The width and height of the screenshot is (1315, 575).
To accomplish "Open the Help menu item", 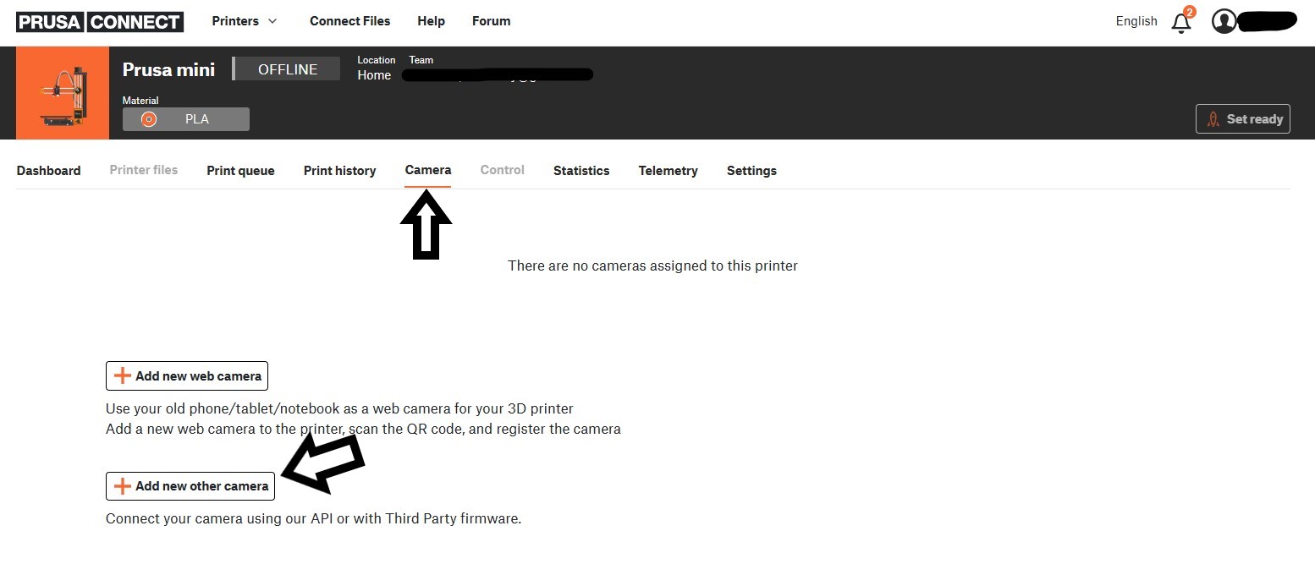I will click(x=432, y=21).
